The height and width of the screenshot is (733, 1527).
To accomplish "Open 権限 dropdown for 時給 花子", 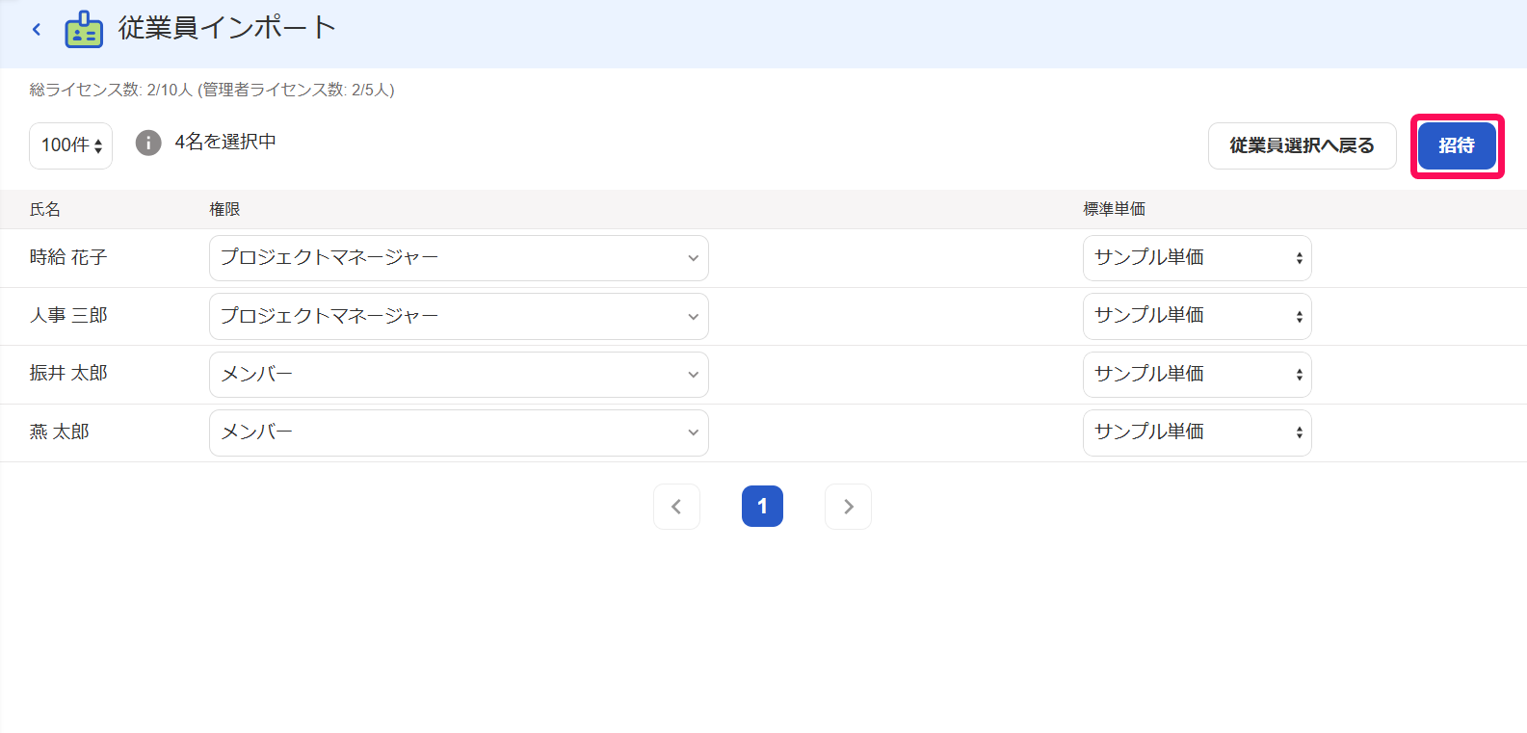I will [x=459, y=258].
